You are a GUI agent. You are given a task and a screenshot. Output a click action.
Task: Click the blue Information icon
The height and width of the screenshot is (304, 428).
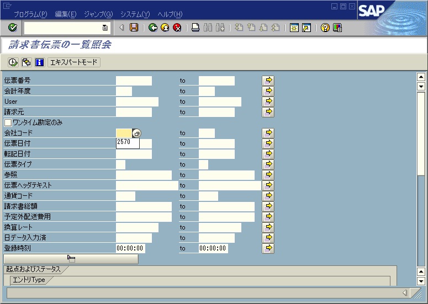tap(39, 62)
